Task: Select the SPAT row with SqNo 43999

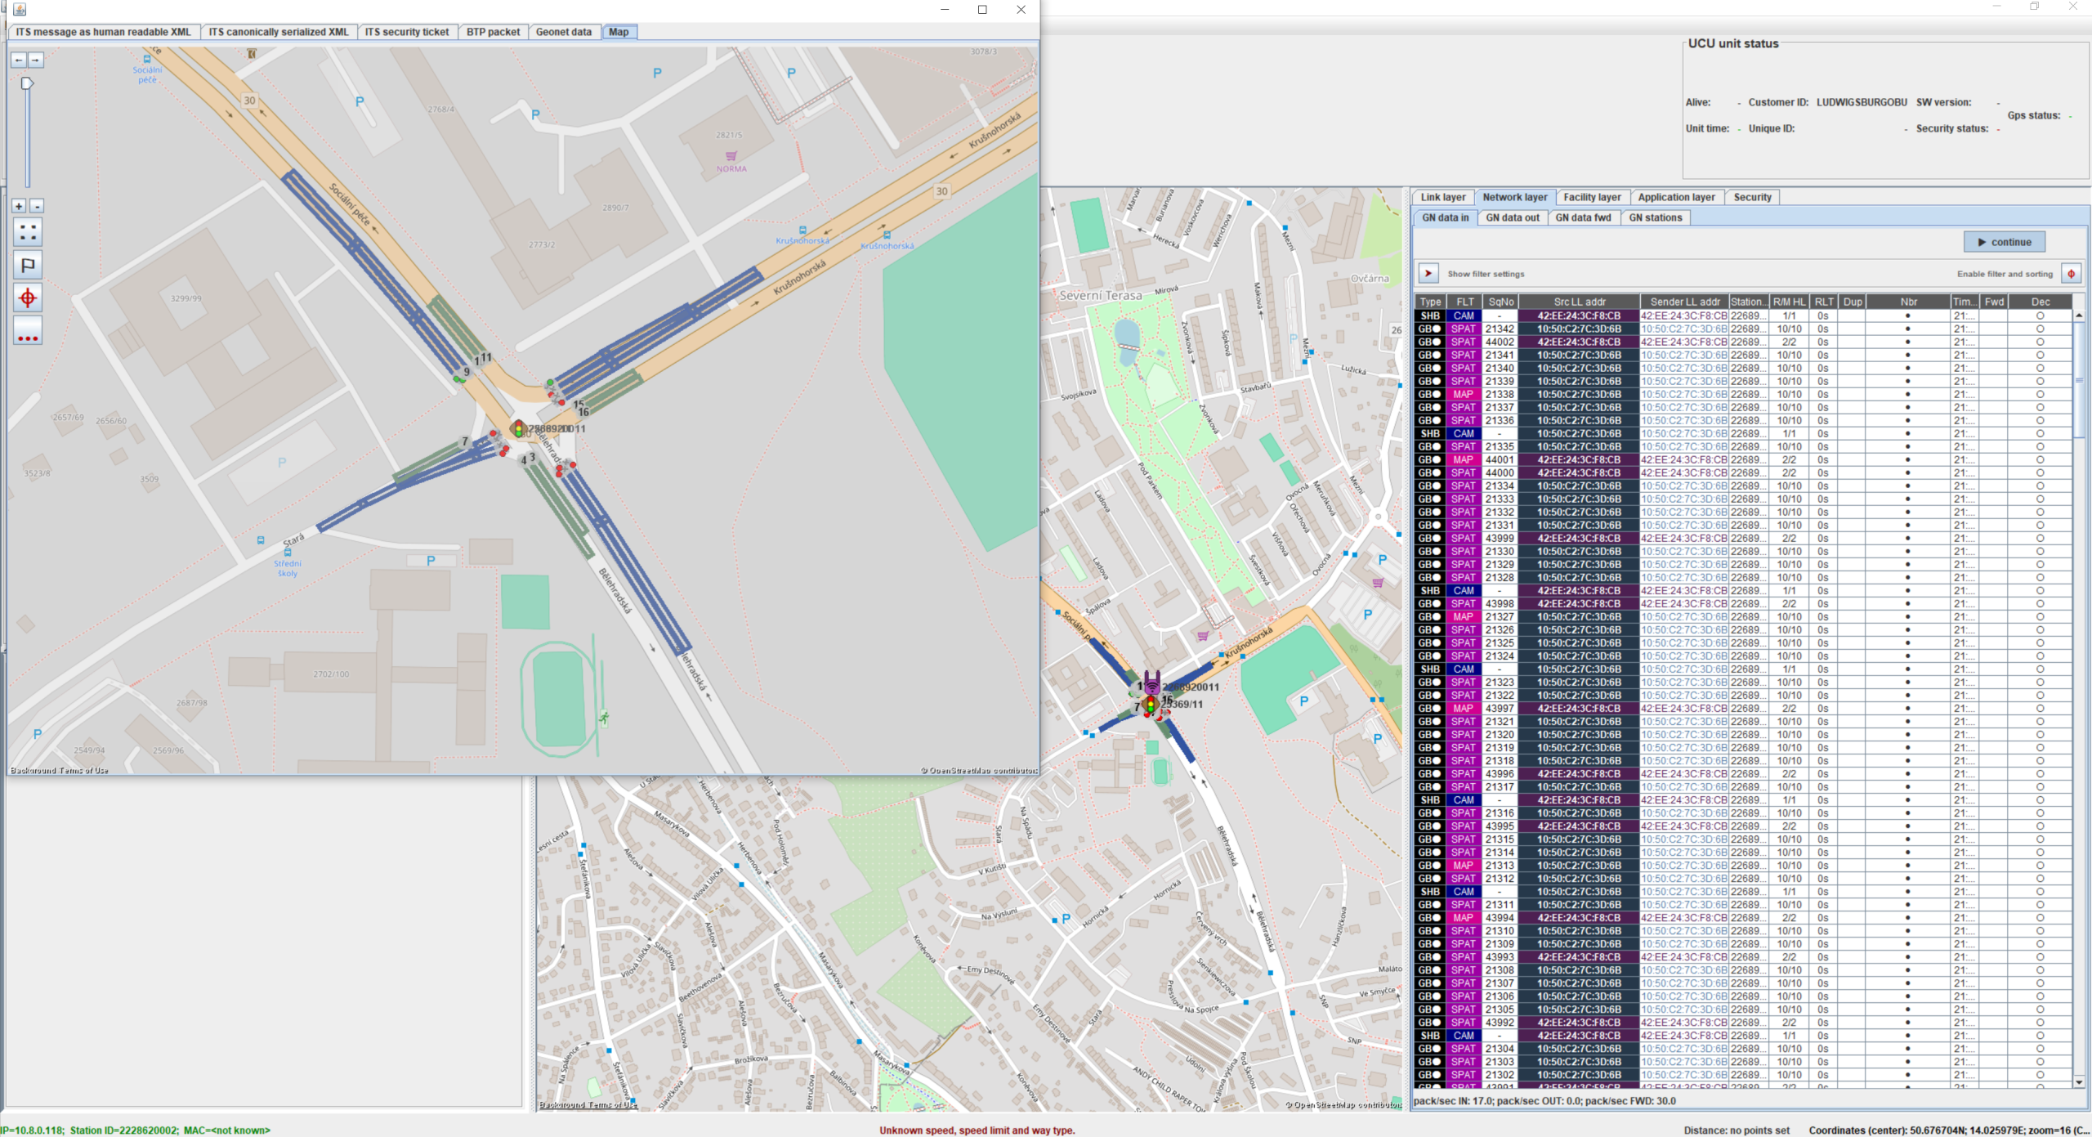Action: pos(1744,538)
